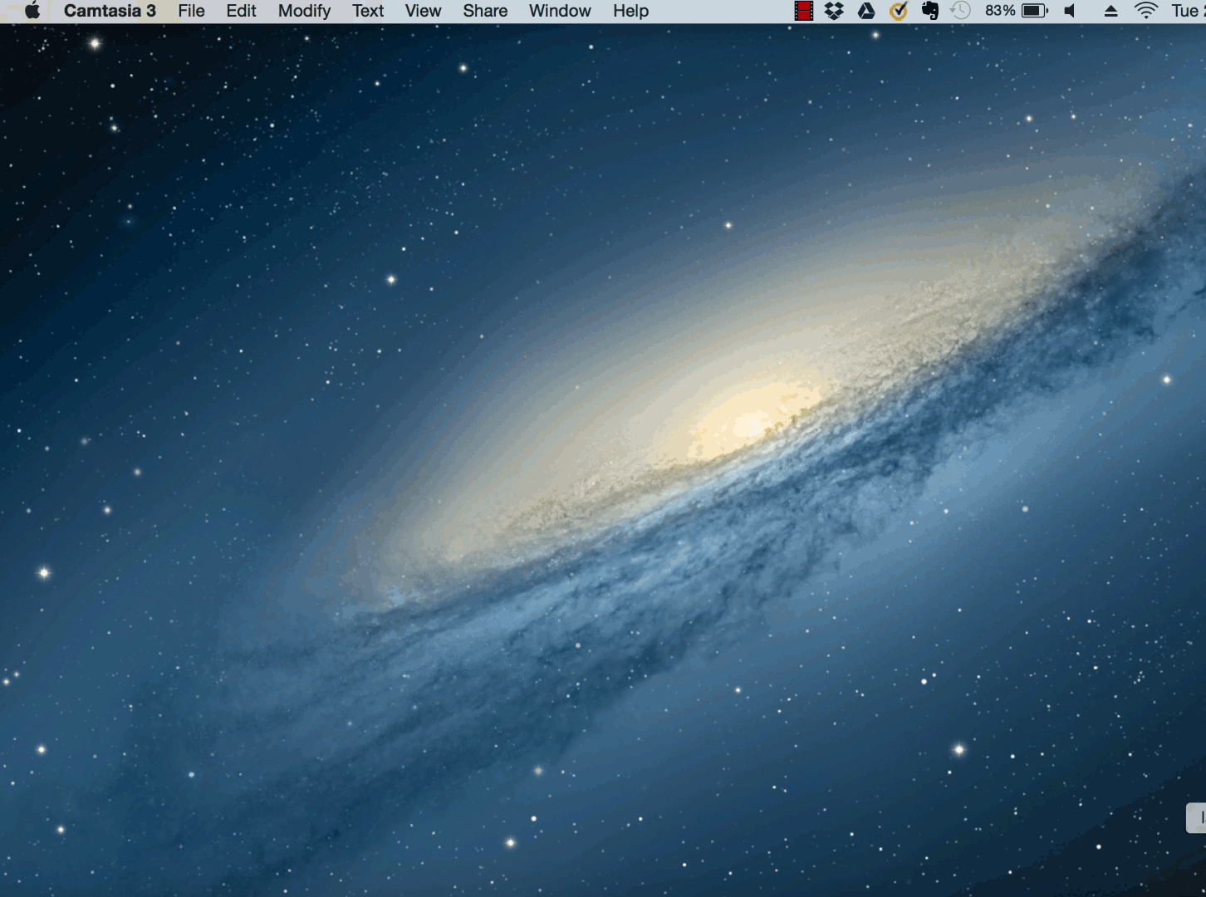Image resolution: width=1206 pixels, height=897 pixels.
Task: Show the View menu
Action: (x=423, y=11)
